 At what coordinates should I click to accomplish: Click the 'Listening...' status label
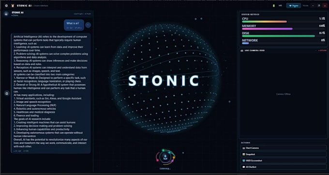coord(165,169)
